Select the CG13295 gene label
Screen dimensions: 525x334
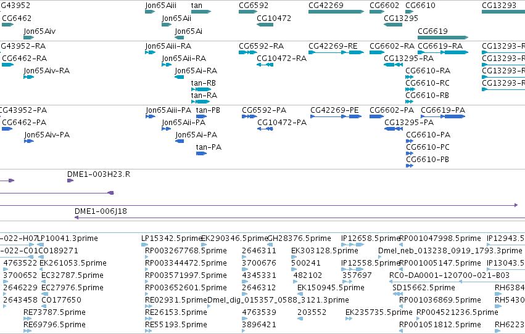pos(401,18)
